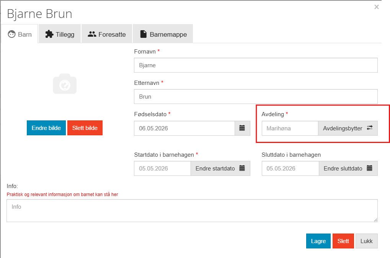390x258 pixels.
Task: Open the Fødselsdato calendar picker icon
Action: point(242,128)
